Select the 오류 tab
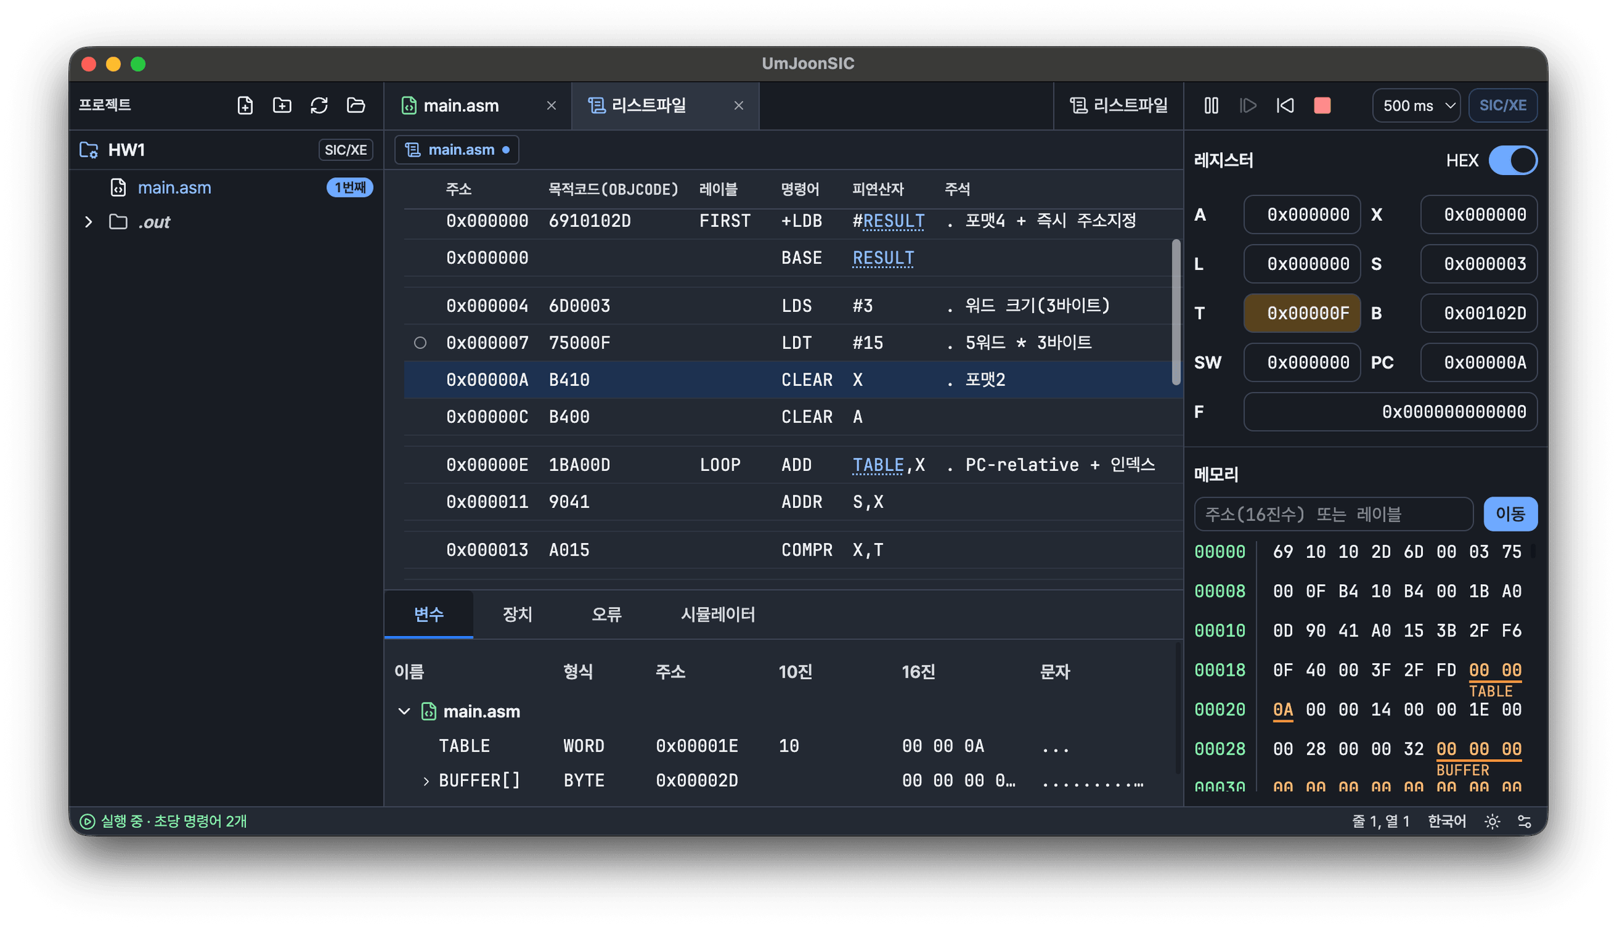The width and height of the screenshot is (1617, 927). (606, 614)
